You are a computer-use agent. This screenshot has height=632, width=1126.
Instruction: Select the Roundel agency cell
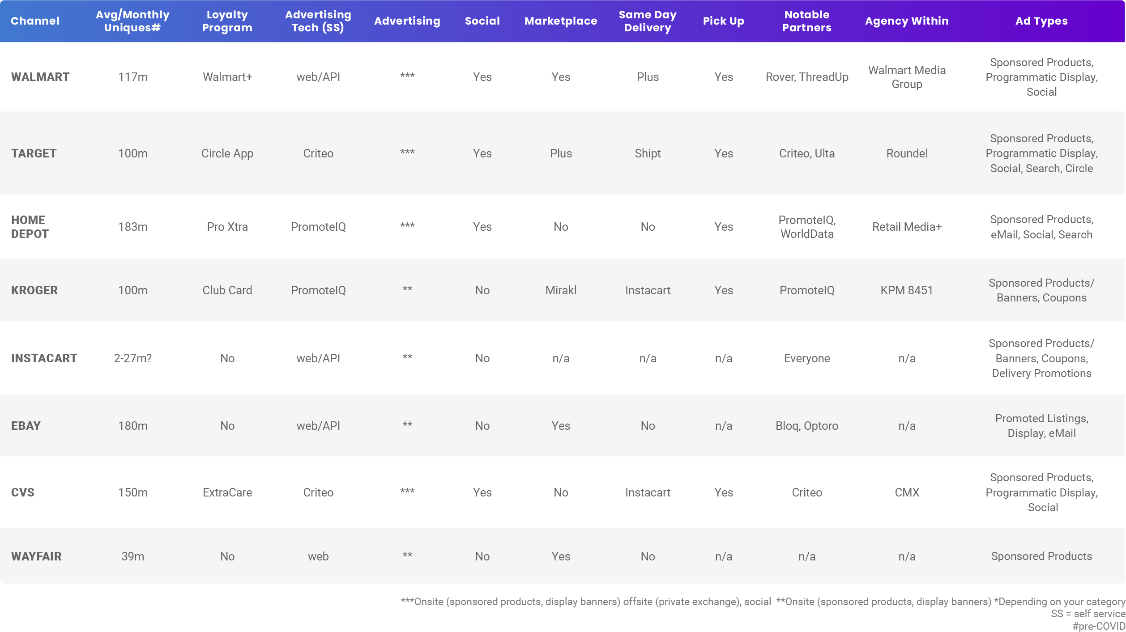click(907, 153)
